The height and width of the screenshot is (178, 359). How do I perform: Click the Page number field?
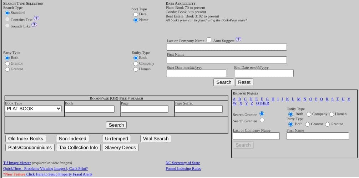(x=145, y=109)
